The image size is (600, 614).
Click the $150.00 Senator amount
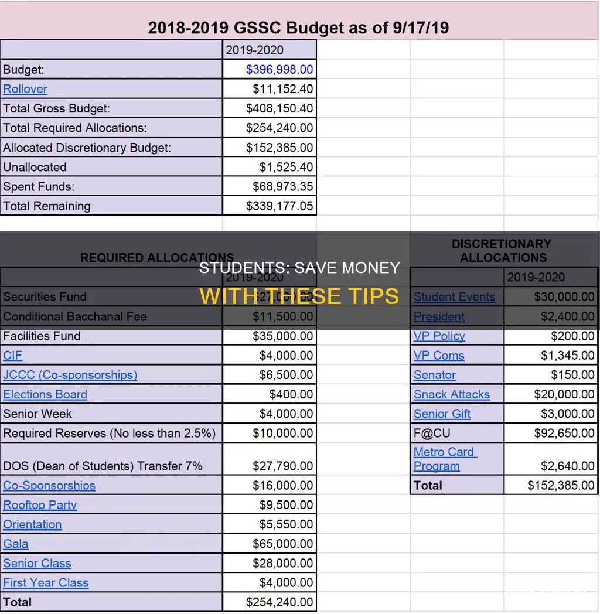point(551,375)
